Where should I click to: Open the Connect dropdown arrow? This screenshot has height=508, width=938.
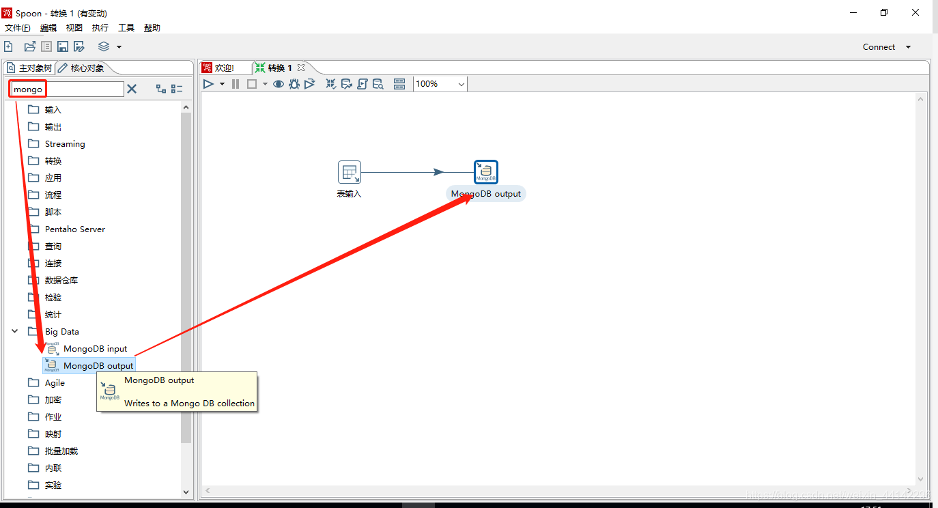coord(908,47)
